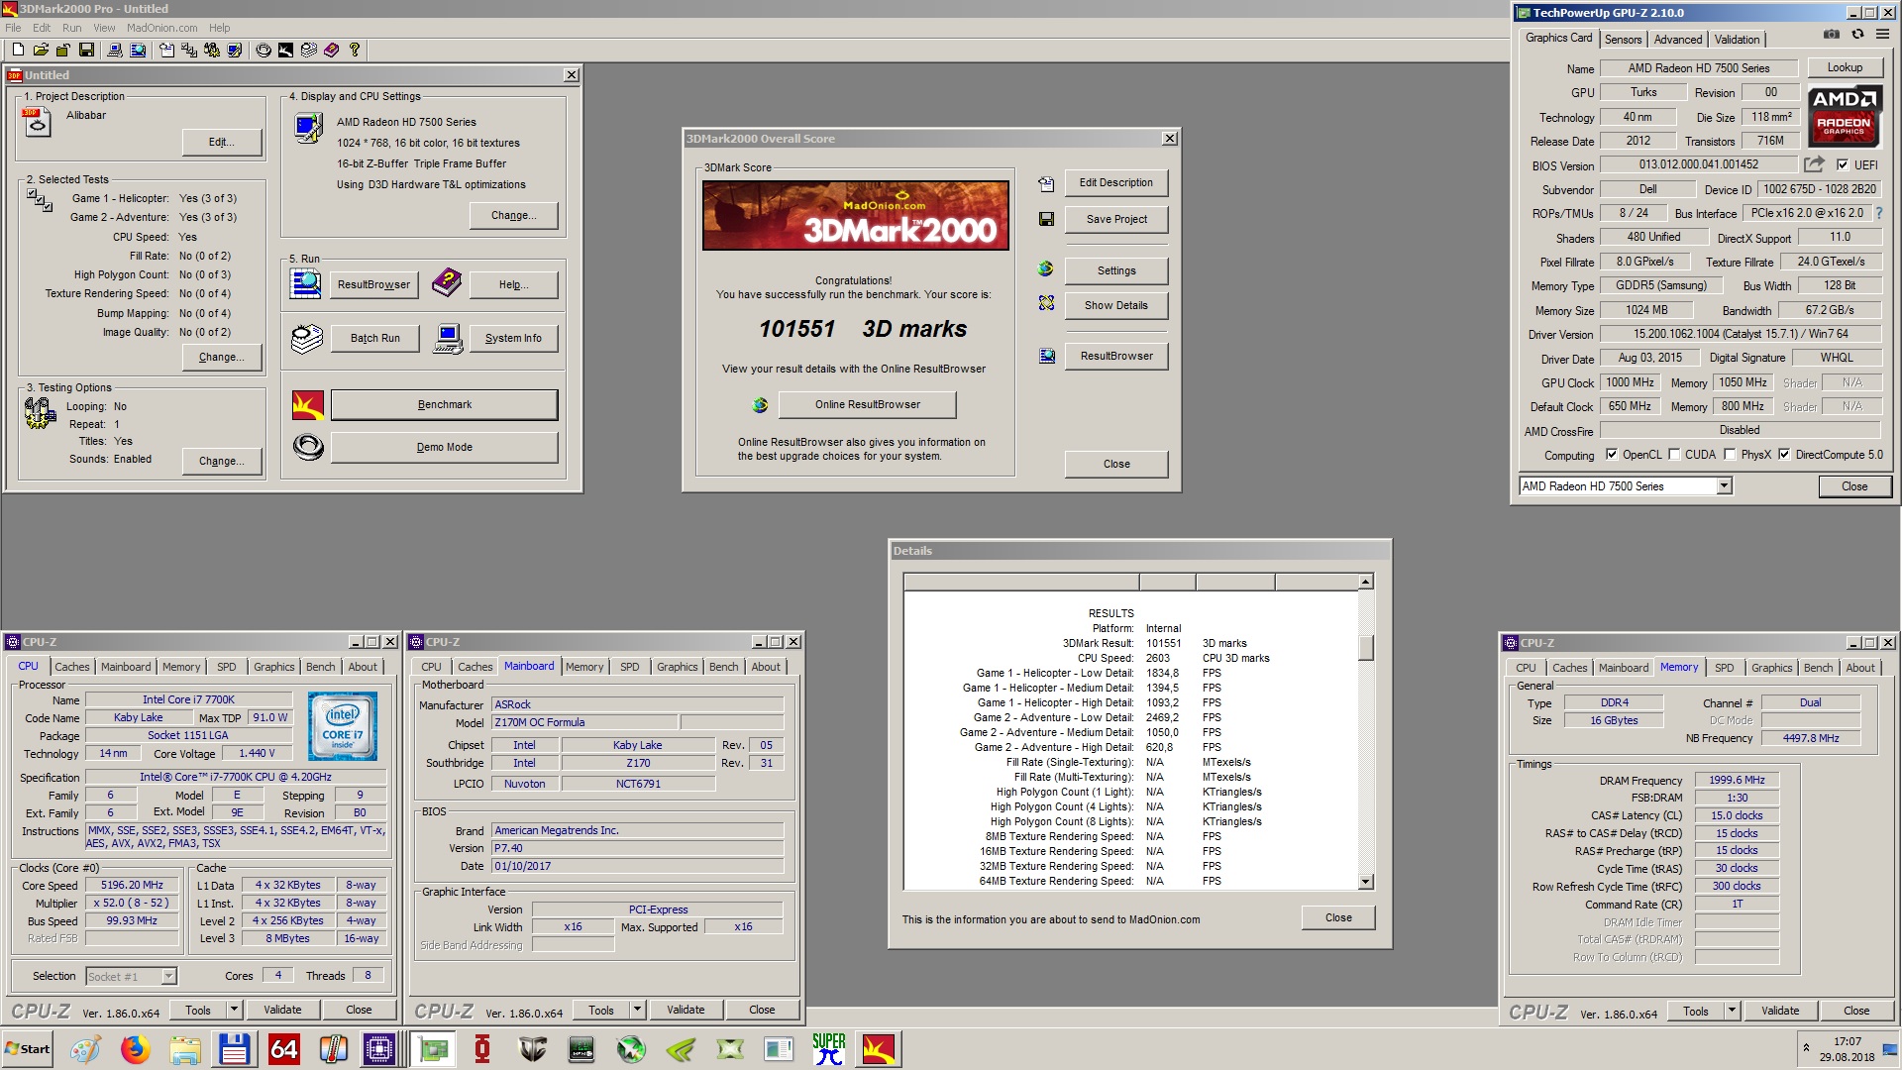
Task: Toggle the CUDA checkbox in GPU-Z
Action: pos(1674,455)
